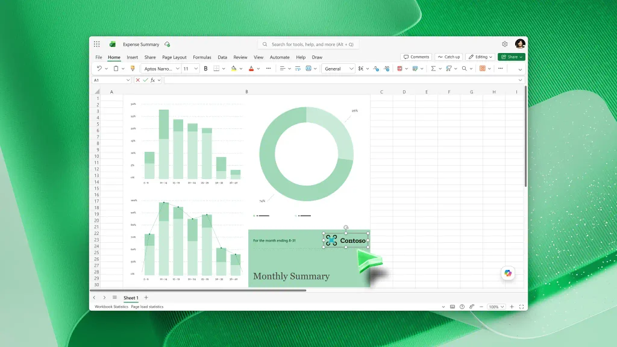This screenshot has height=347, width=617.
Task: Open the settings gear
Action: click(x=504, y=44)
